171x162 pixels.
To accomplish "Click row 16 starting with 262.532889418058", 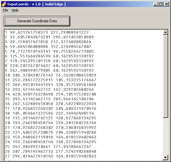I will coord(51,104).
